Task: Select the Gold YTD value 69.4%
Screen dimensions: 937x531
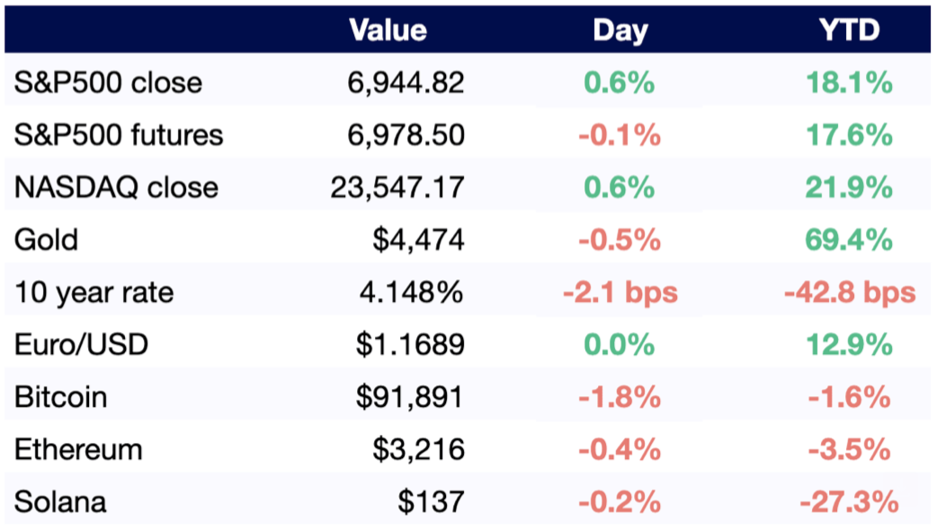Action: click(849, 240)
